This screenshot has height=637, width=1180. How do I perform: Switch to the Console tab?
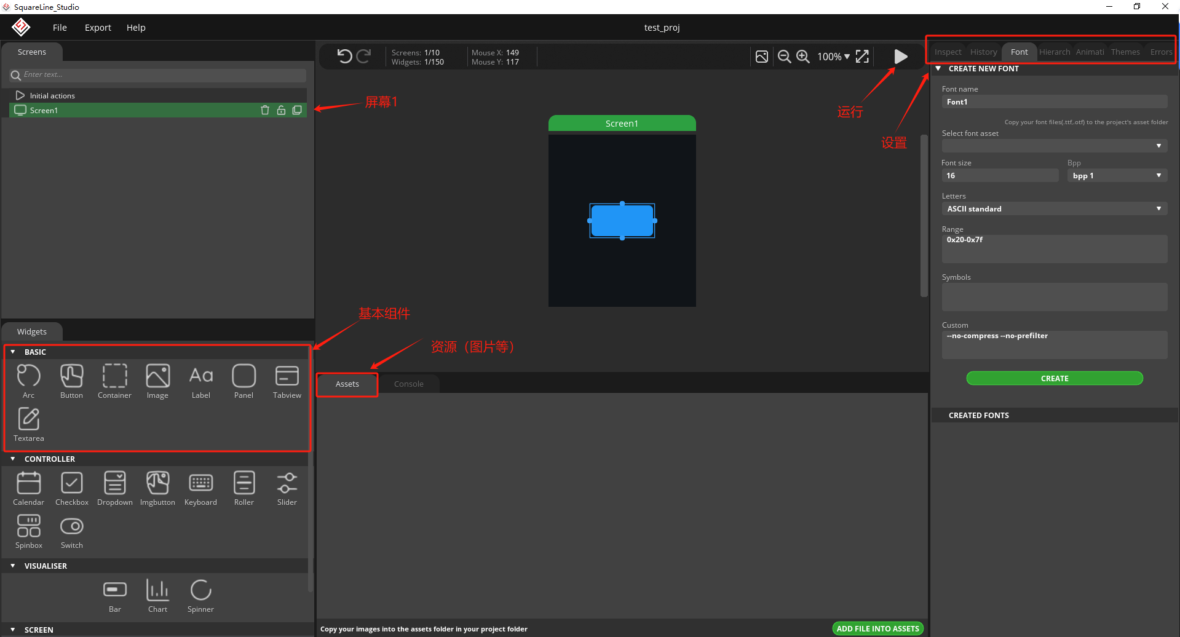[408, 384]
